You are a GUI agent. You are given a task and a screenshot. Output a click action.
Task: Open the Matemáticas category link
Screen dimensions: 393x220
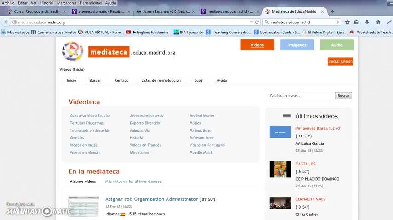[200, 130]
